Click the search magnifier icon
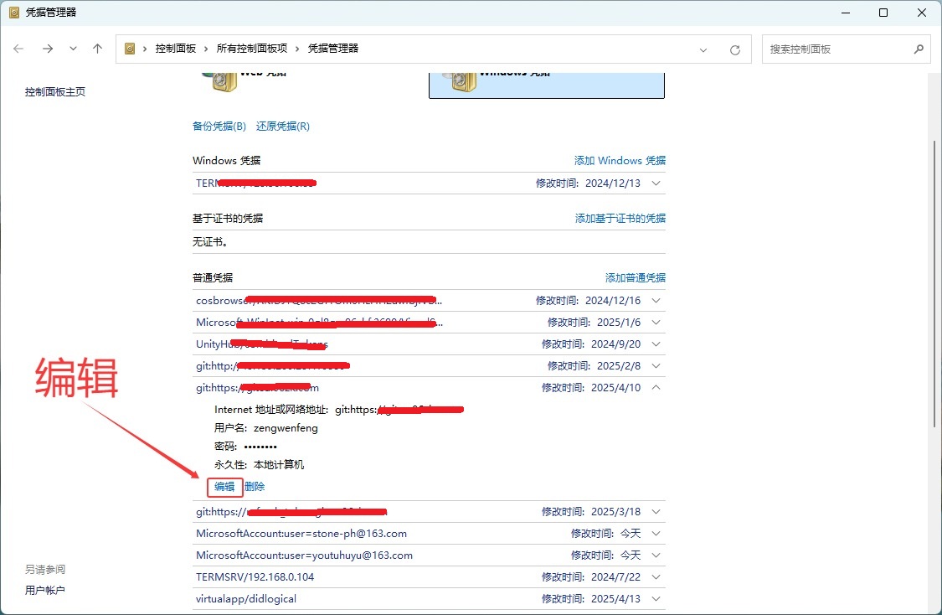Image resolution: width=942 pixels, height=615 pixels. point(919,49)
